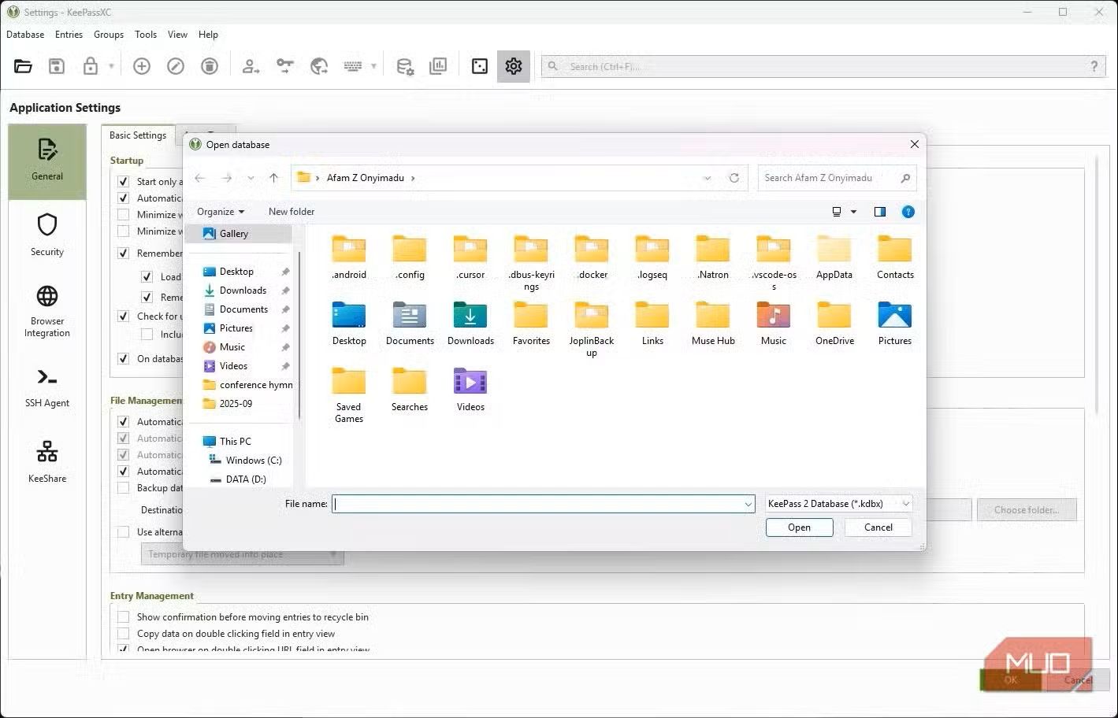Viewport: 1118px width, 718px height.
Task: Toggle the 'Check for u' checkbox
Action: click(123, 316)
